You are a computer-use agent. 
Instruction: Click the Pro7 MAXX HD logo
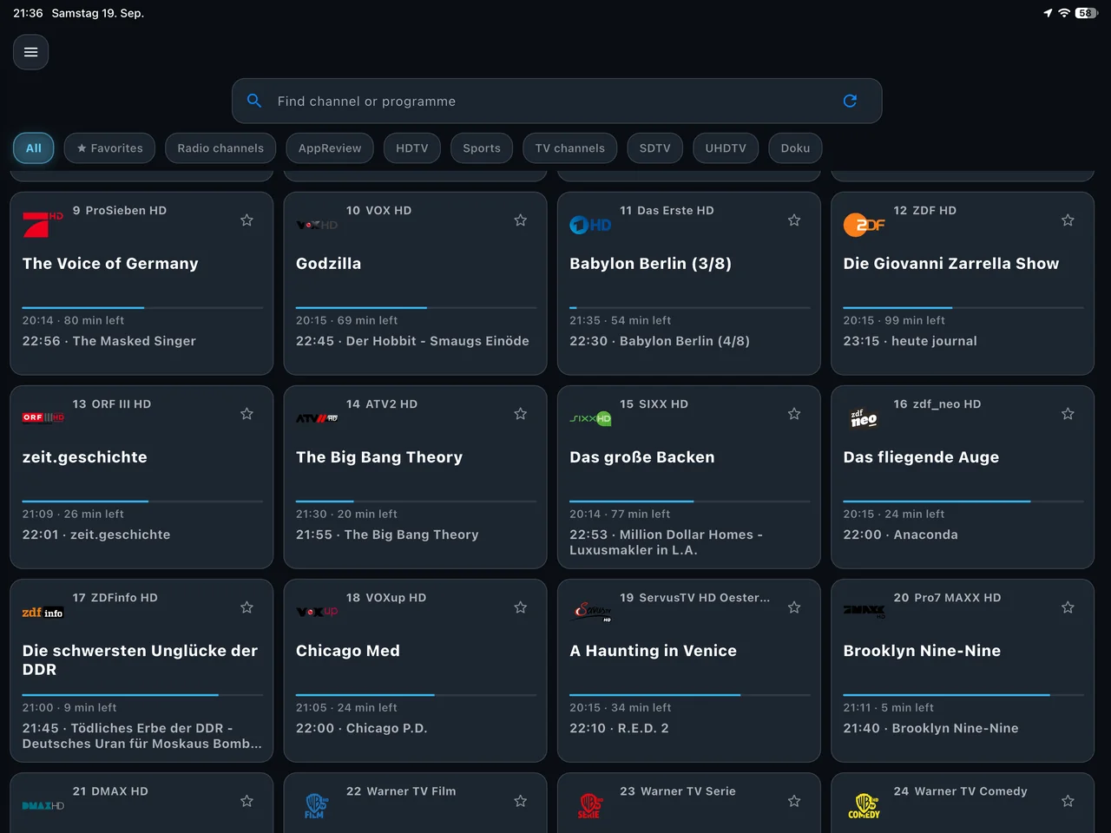coord(864,612)
